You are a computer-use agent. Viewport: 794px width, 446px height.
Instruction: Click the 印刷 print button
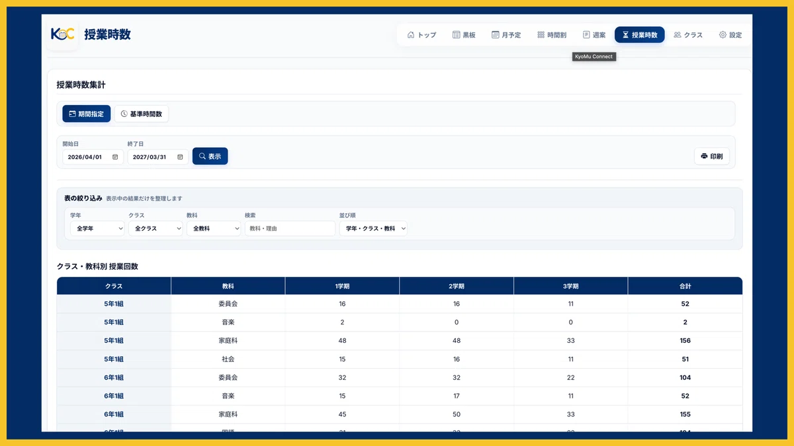coord(712,157)
